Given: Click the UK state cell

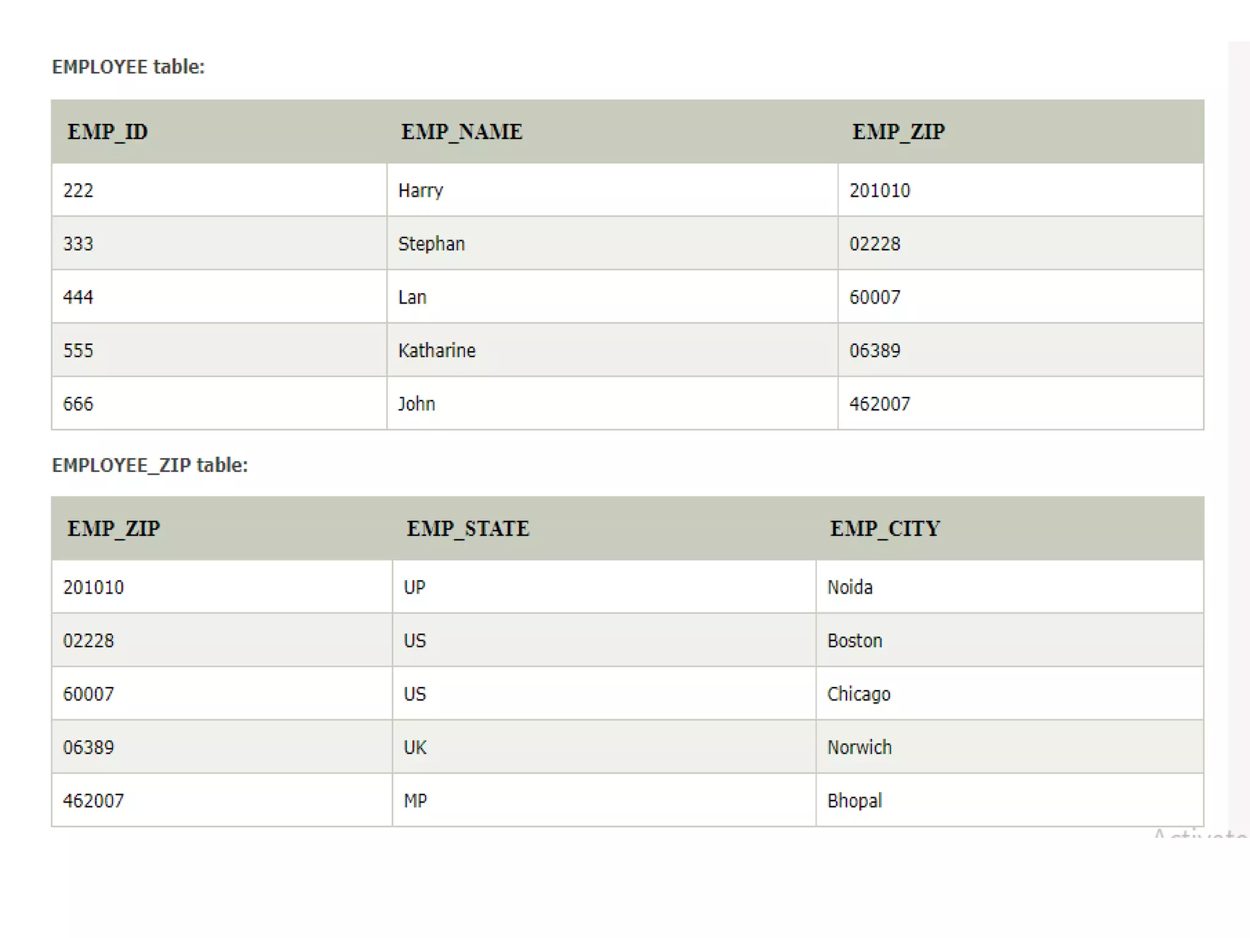Looking at the screenshot, I should 415,747.
